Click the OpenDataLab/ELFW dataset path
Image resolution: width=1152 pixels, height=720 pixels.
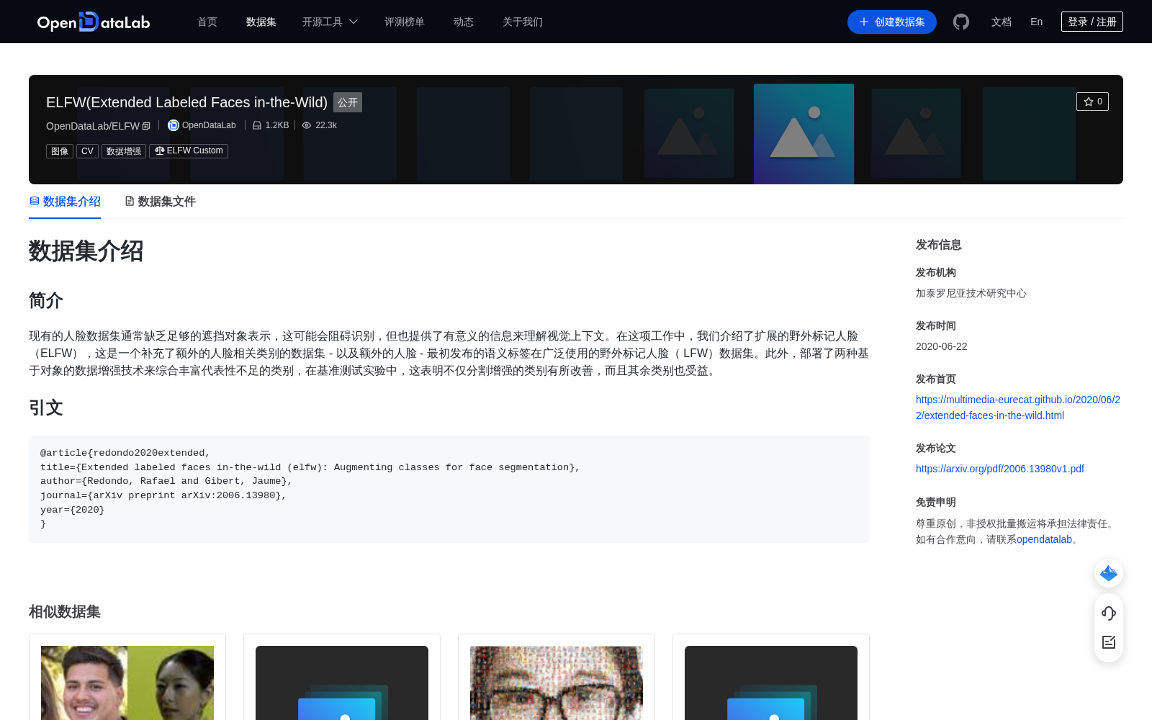click(x=93, y=126)
